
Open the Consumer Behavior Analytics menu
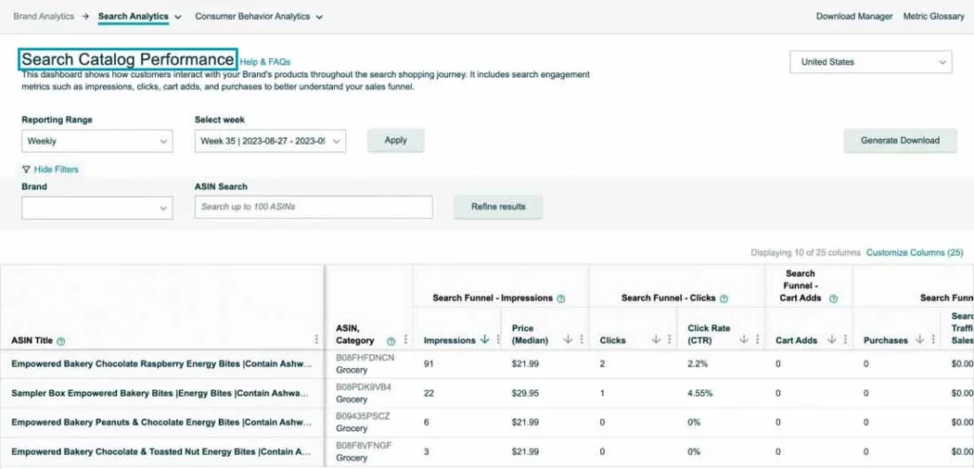tap(258, 16)
